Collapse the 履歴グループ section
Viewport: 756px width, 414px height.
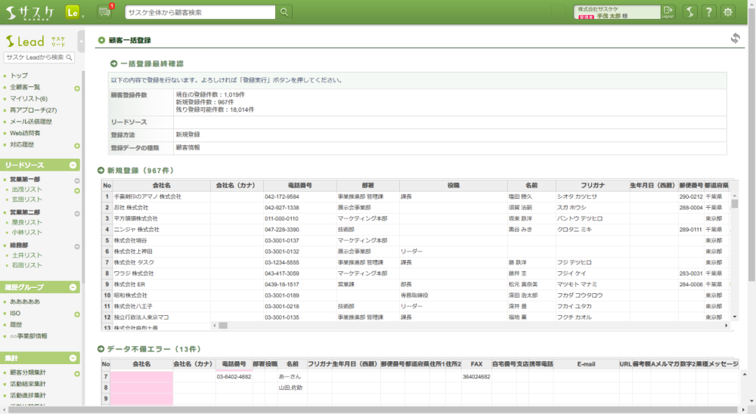click(x=73, y=287)
